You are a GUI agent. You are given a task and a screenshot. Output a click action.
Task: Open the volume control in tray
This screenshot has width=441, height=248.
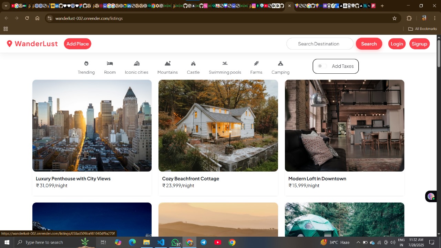pos(393,242)
